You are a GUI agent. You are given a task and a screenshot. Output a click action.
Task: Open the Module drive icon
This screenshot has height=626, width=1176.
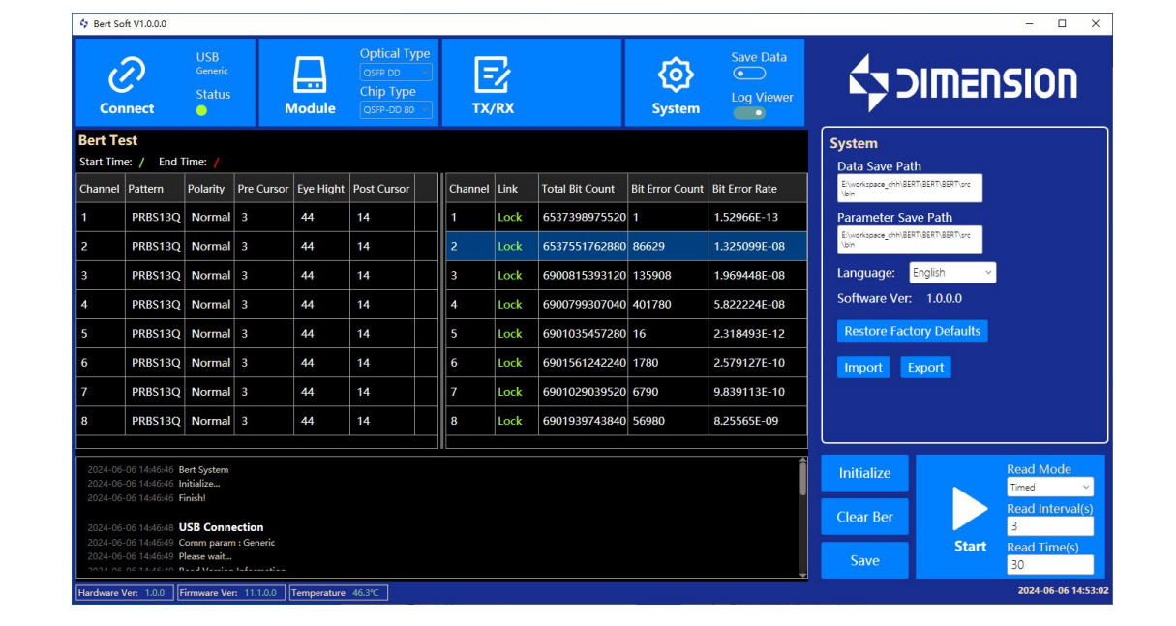click(x=310, y=75)
